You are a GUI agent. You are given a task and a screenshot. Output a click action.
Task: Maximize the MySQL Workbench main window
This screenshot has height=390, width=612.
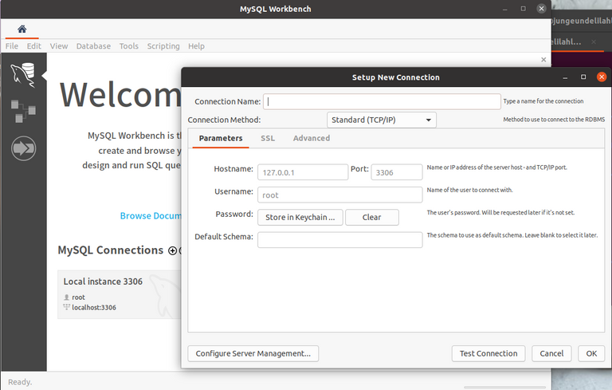coord(523,9)
